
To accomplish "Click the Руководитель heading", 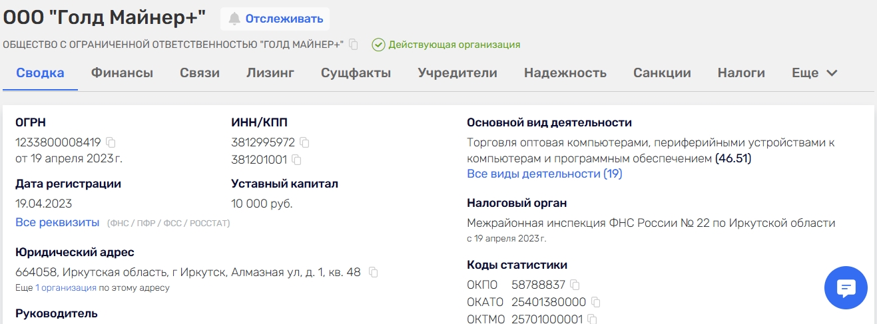I will pyautogui.click(x=57, y=313).
